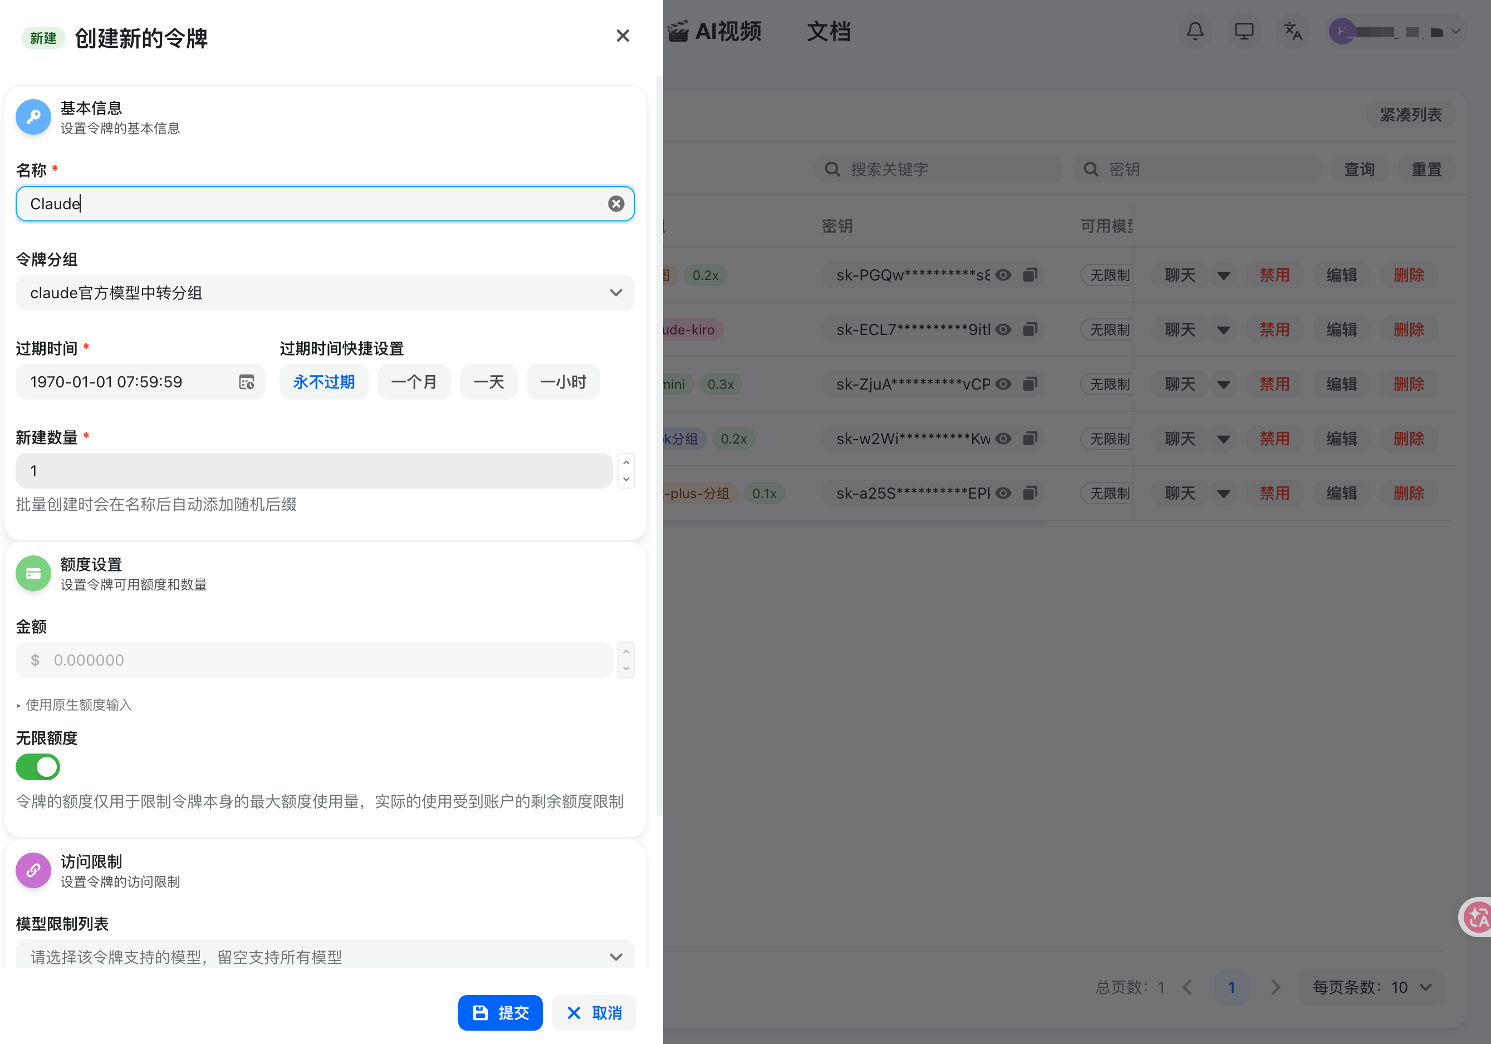Reveal the sk-ZjuA key
The height and width of the screenshot is (1044, 1491).
click(x=1003, y=385)
